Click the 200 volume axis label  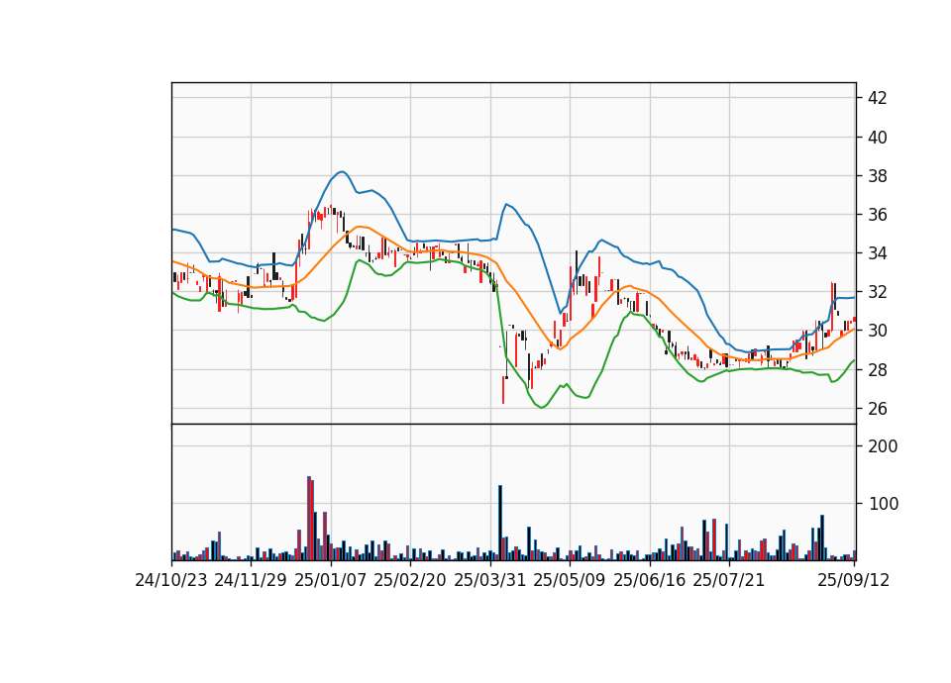[x=883, y=446]
